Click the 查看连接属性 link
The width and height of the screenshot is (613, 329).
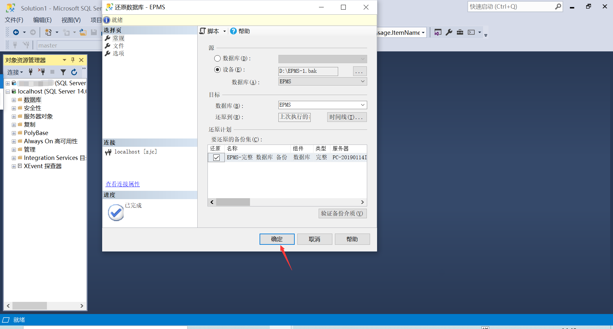[x=123, y=184]
